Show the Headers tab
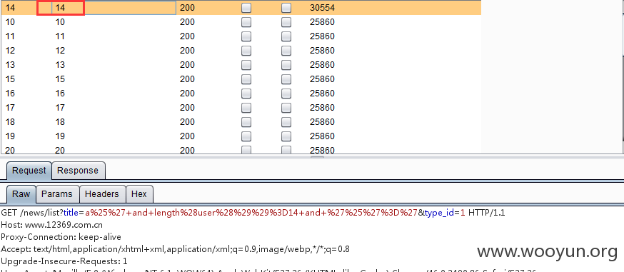The width and height of the screenshot is (624, 272). [x=102, y=194]
